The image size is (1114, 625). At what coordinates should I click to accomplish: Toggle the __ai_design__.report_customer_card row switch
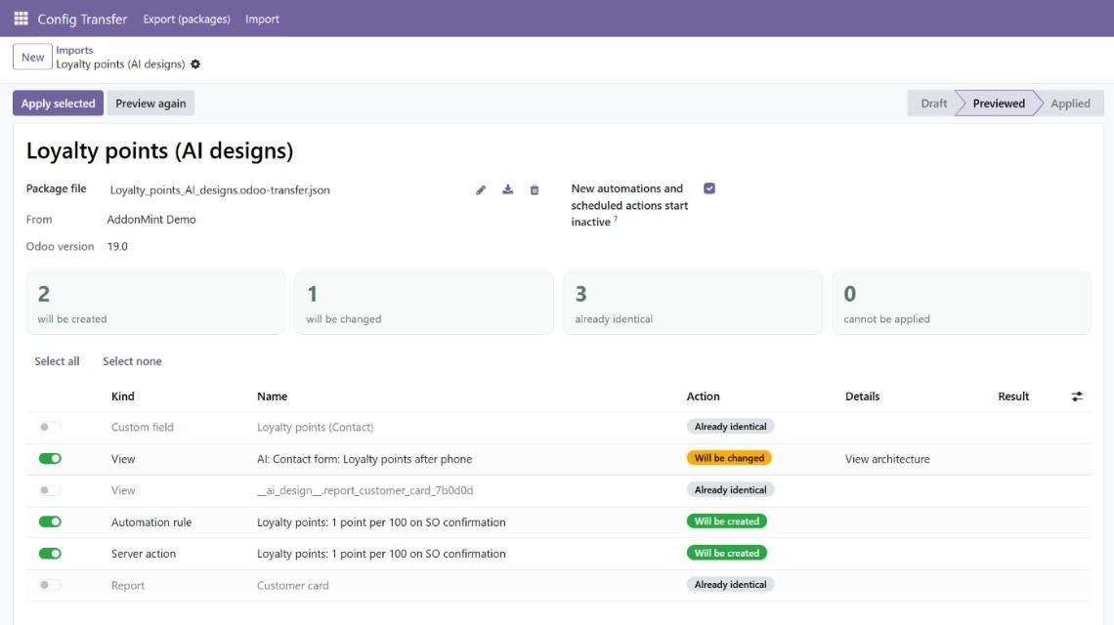tap(50, 490)
